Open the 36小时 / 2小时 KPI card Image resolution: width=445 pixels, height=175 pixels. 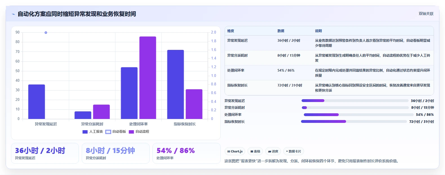point(45,153)
